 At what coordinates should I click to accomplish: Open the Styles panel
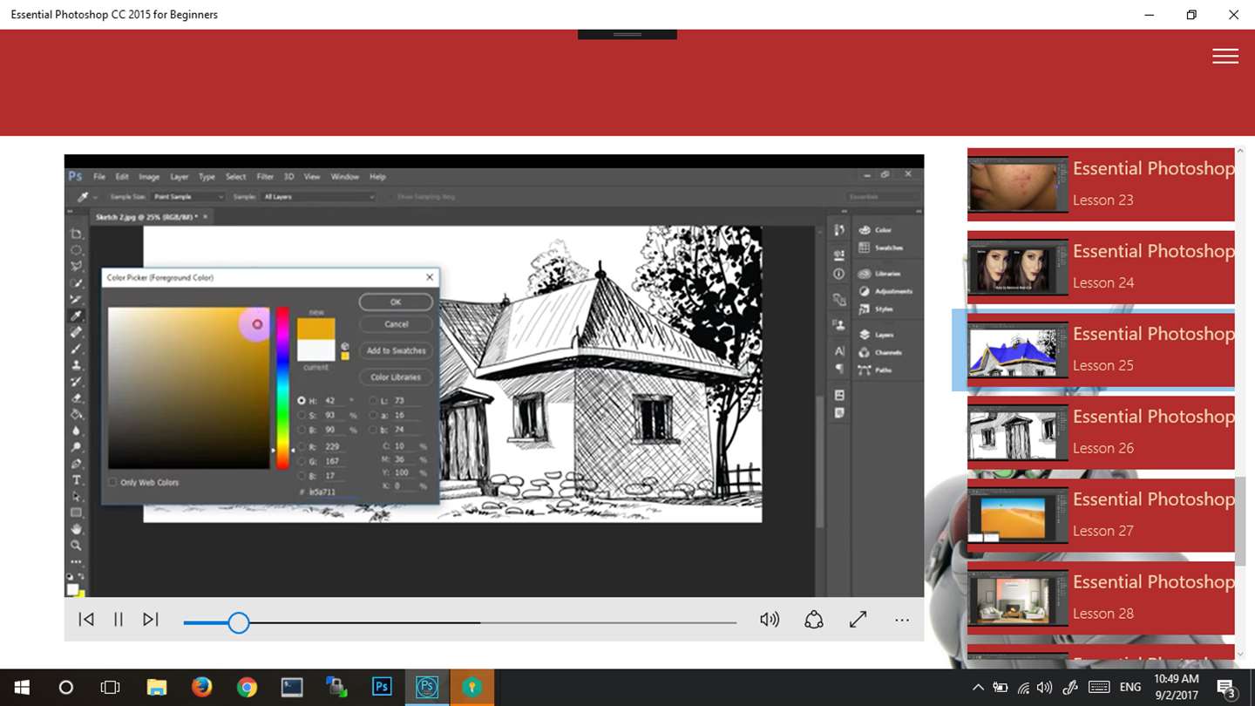877,309
